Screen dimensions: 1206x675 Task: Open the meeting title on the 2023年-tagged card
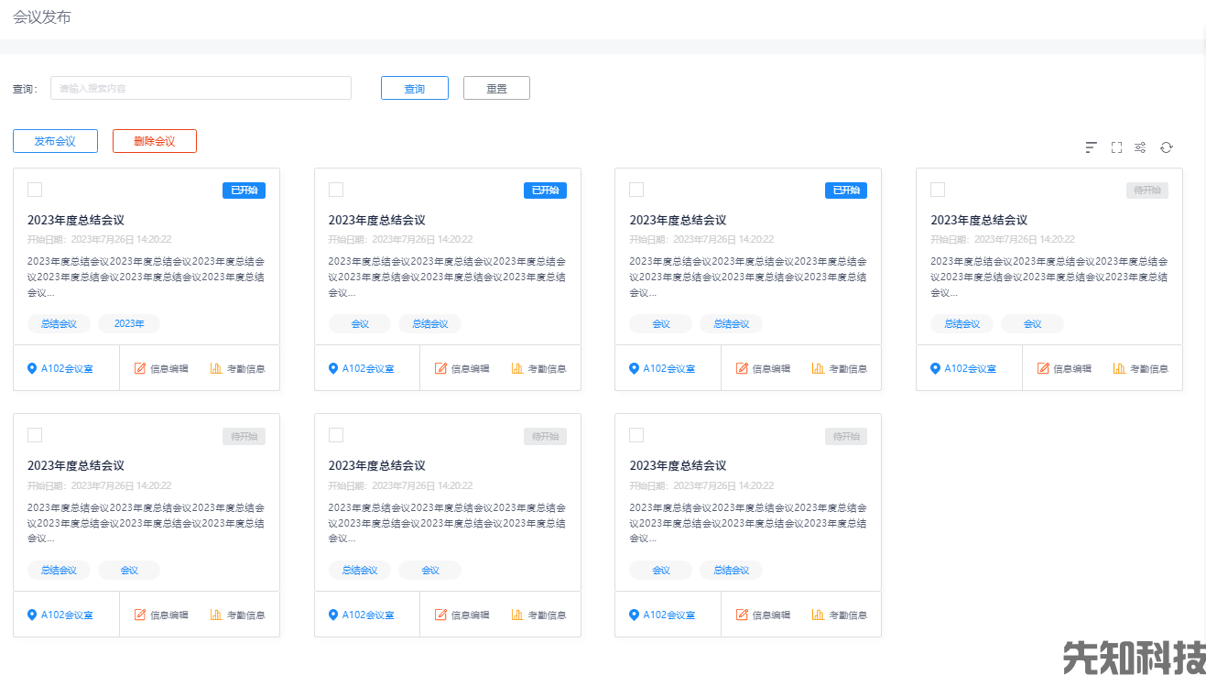(x=75, y=220)
